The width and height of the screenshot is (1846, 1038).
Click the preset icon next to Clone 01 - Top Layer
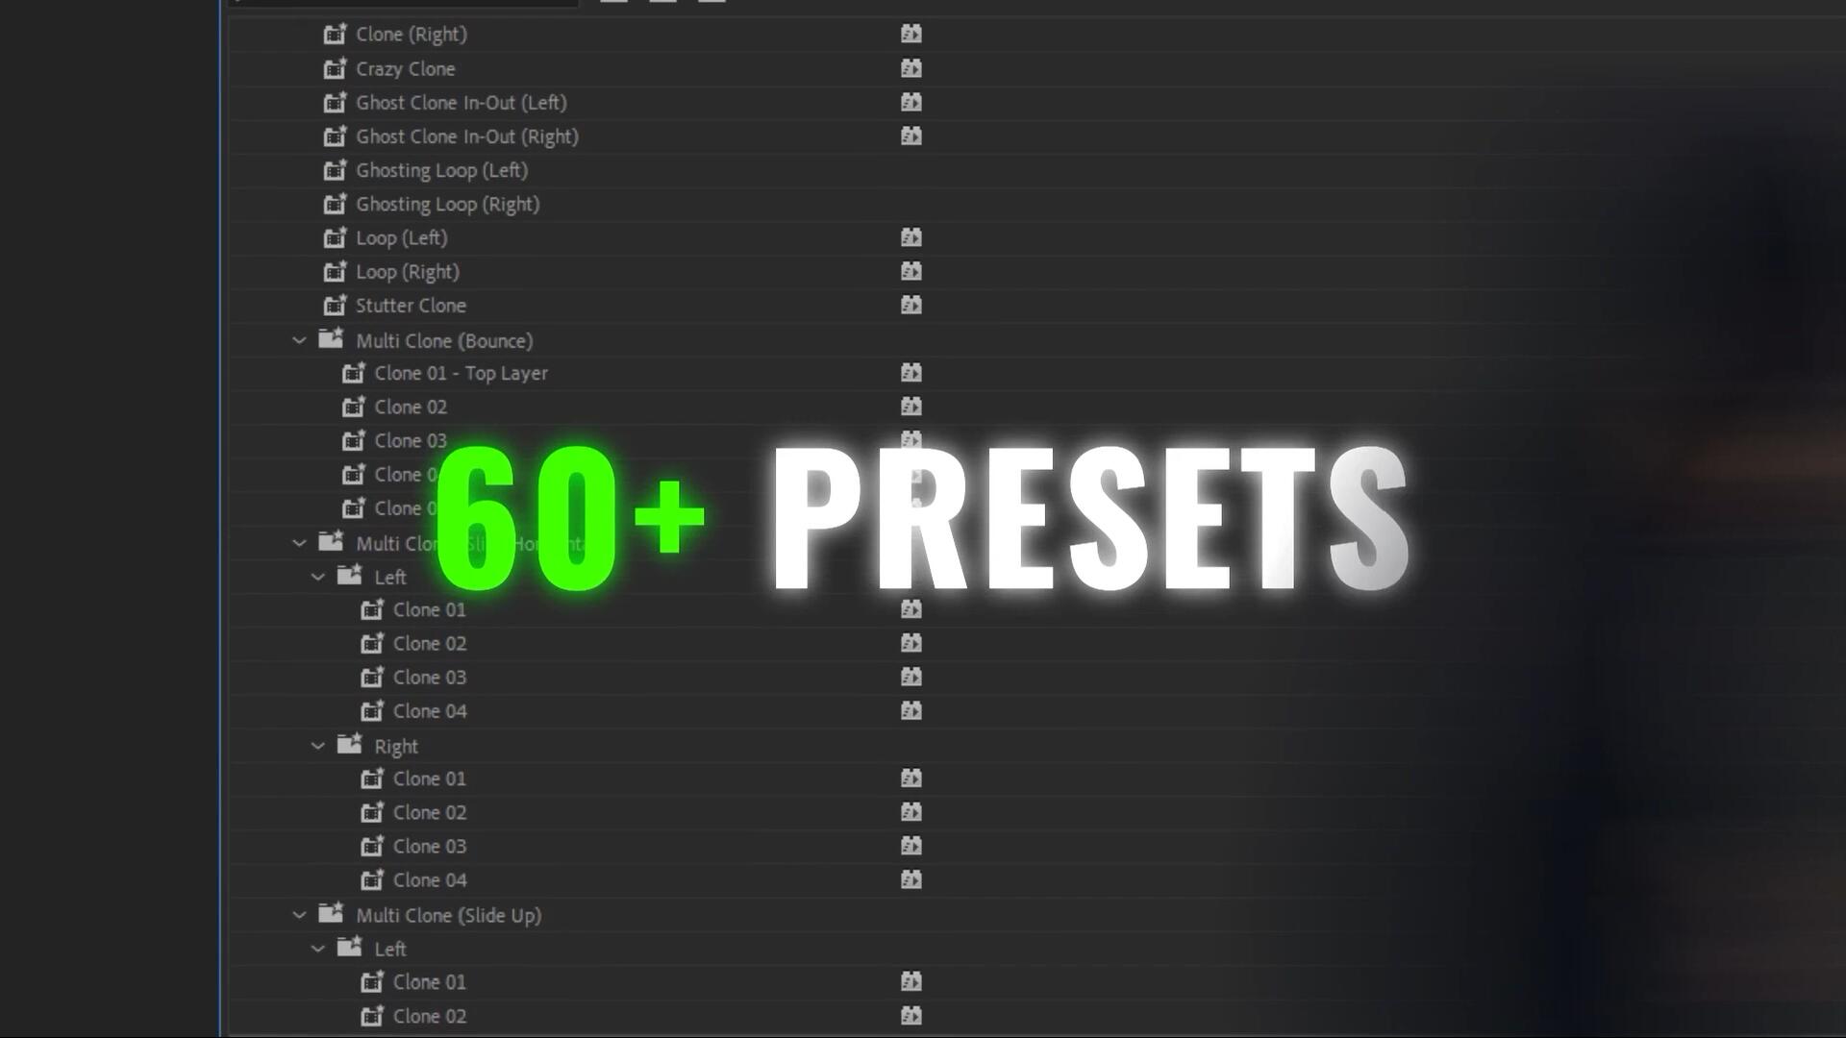click(x=911, y=371)
